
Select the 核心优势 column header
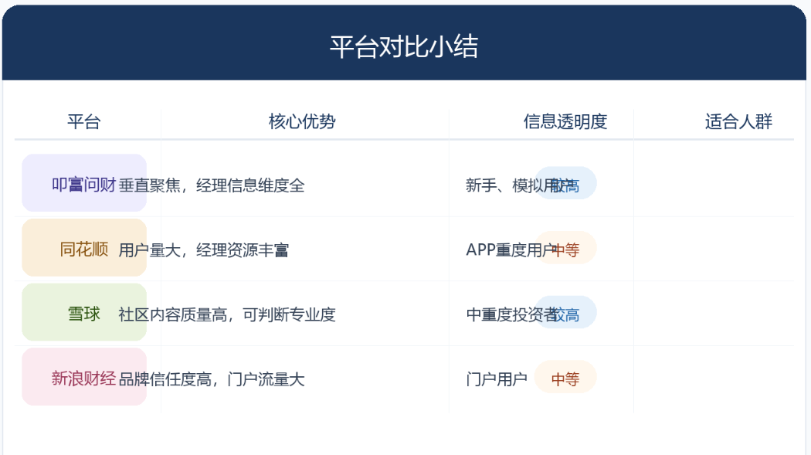(x=302, y=122)
